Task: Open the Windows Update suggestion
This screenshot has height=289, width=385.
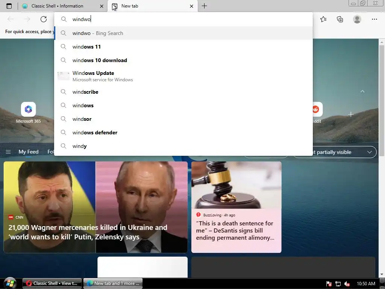Action: pyautogui.click(x=183, y=76)
